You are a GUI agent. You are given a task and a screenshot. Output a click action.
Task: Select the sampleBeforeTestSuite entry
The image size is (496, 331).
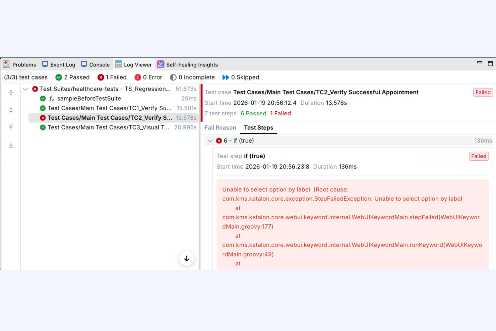(89, 99)
